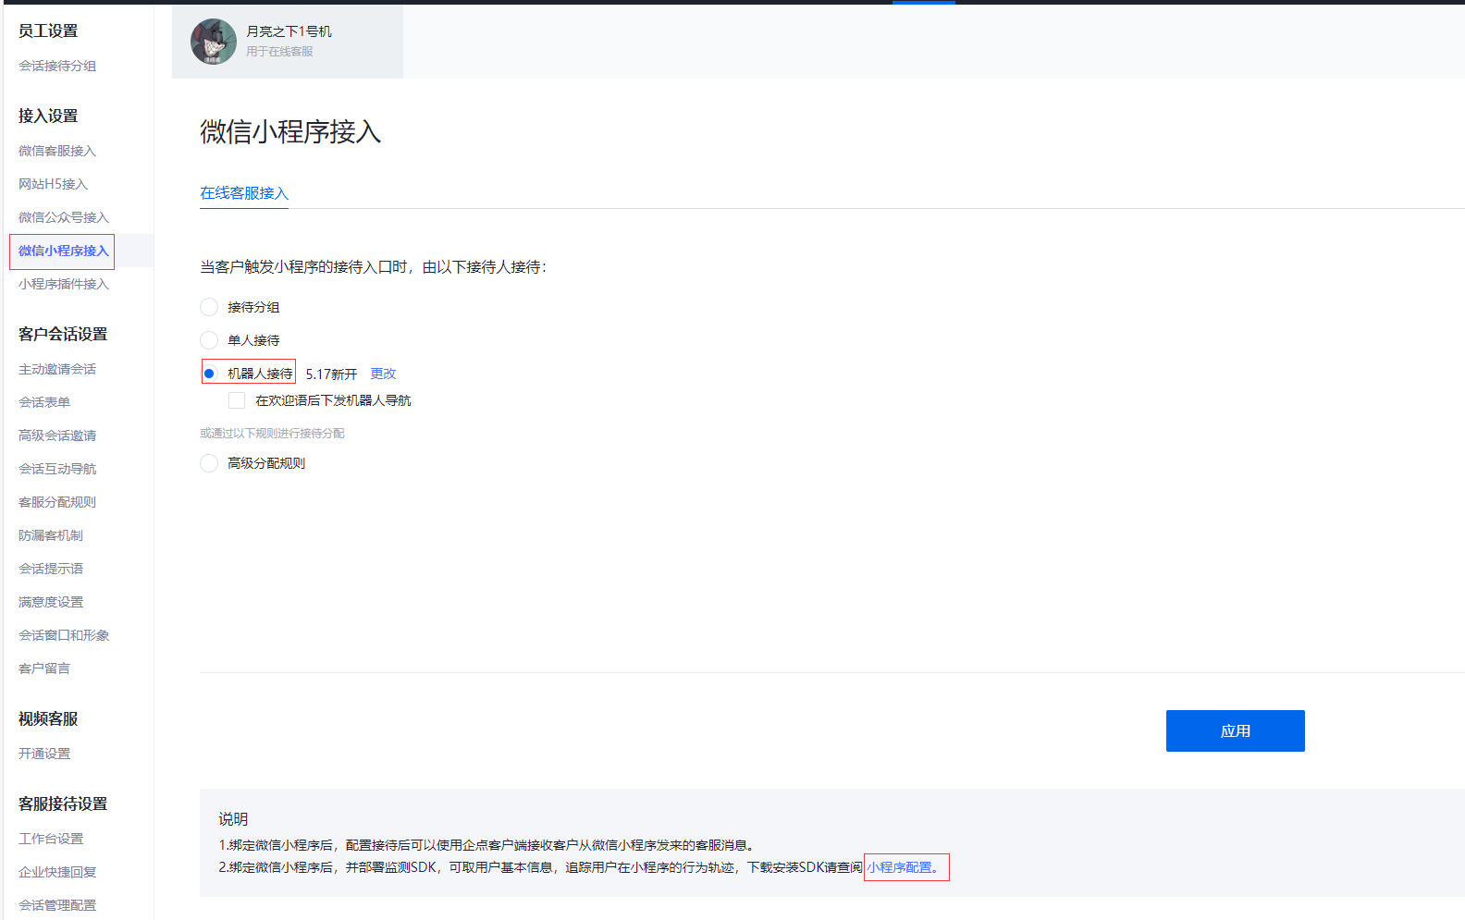The height and width of the screenshot is (920, 1465).
Task: Open 企业快捷回复 in the sidebar
Action: click(57, 872)
